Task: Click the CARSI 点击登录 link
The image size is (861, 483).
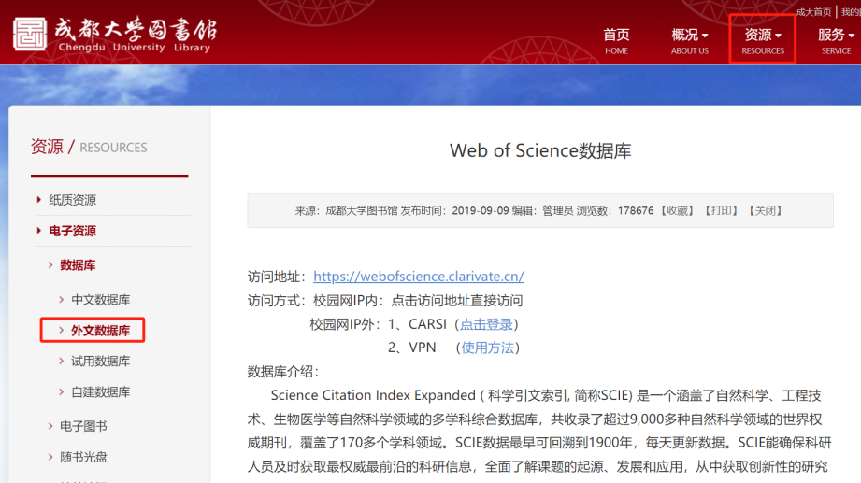Action: coord(486,324)
